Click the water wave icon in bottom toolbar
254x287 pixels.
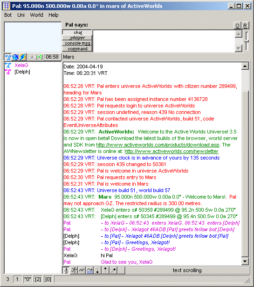tap(89, 270)
